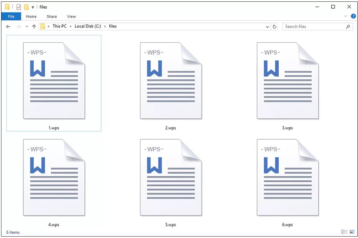Click the title bar folder icon
The height and width of the screenshot is (238, 358).
[7, 7]
